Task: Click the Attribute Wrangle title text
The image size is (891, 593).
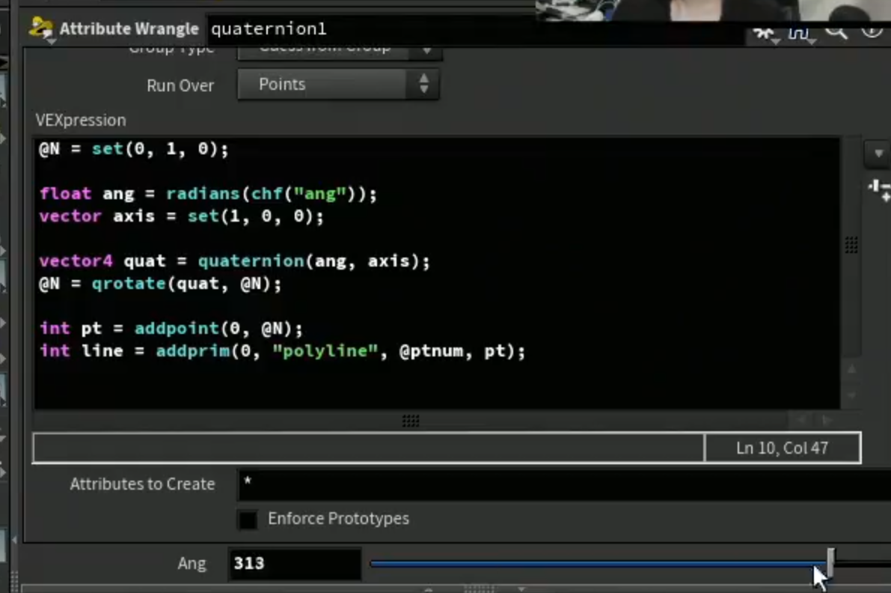Action: tap(129, 29)
